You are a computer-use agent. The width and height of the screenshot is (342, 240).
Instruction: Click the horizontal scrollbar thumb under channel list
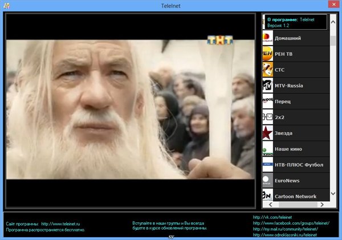tap(298, 205)
